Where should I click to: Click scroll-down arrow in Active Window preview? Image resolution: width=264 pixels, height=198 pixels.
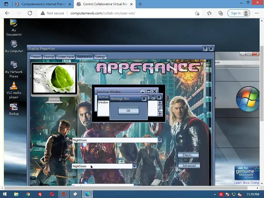(160, 114)
